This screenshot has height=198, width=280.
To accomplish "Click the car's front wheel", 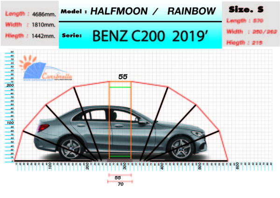I will point(180,148).
